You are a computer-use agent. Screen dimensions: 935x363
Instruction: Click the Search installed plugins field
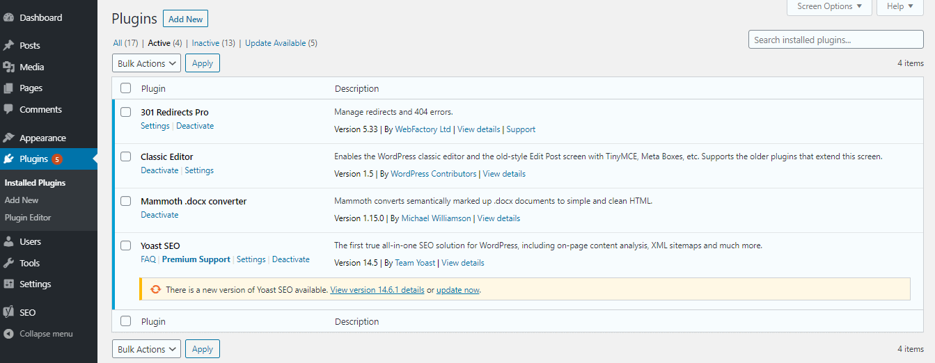click(x=836, y=40)
